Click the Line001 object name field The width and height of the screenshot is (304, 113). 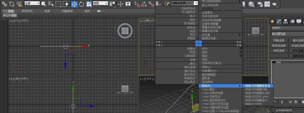point(287,28)
